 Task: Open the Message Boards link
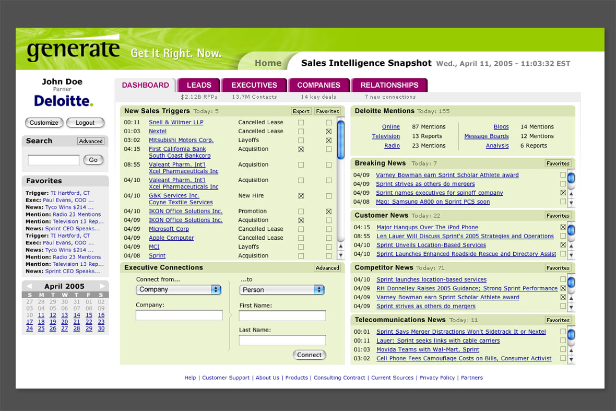click(487, 136)
